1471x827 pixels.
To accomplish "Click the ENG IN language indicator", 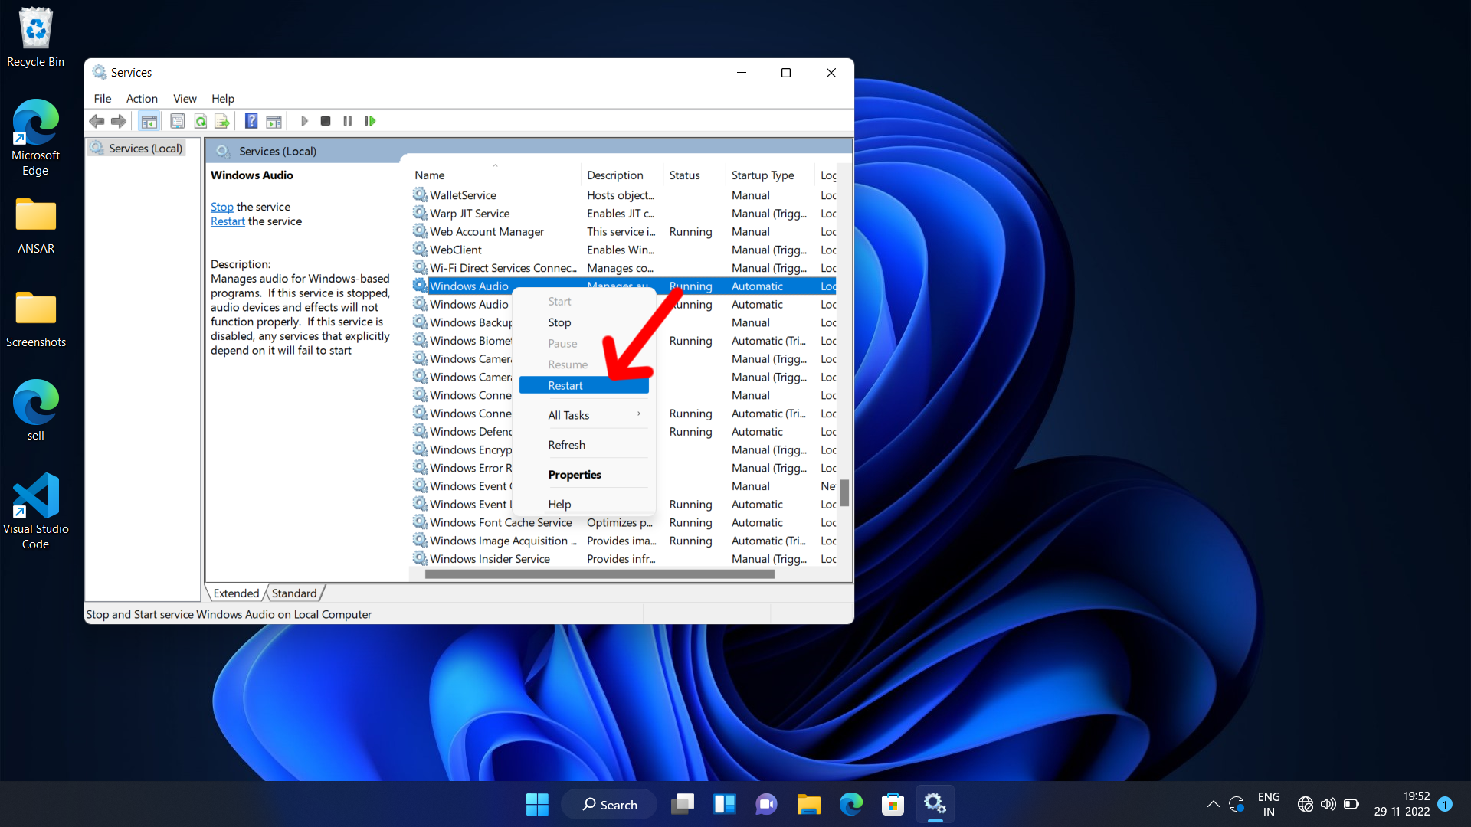I will pos(1269,804).
